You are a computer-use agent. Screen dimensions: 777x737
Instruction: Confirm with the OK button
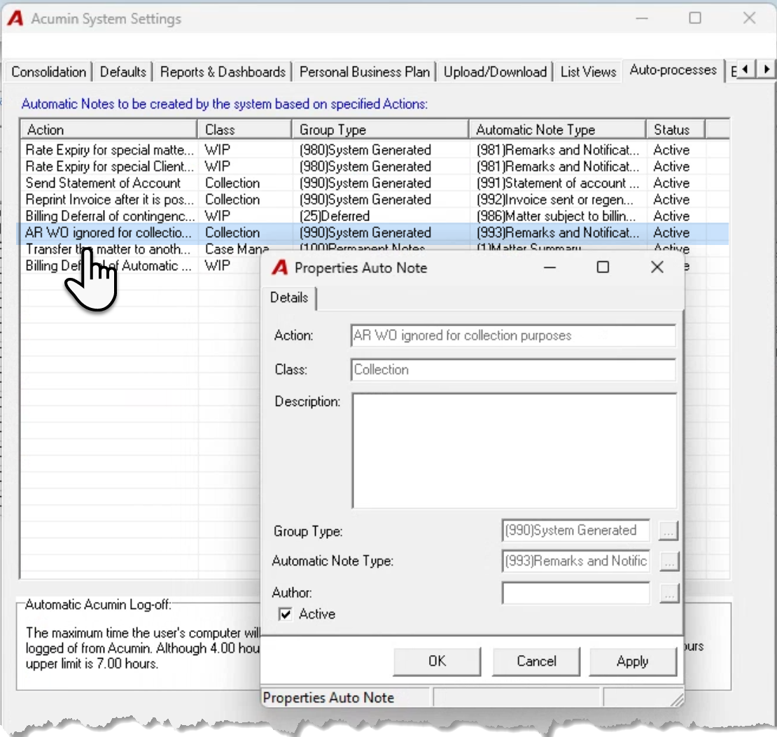[437, 661]
